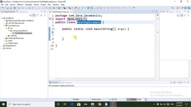The image size is (191, 107).
Task: Select JAX-WS Web Services node
Action: coord(16,23)
